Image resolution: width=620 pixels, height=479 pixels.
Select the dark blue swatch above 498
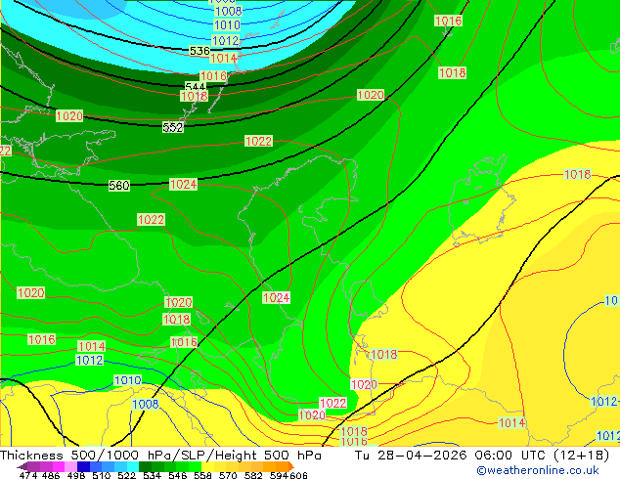tap(83, 466)
